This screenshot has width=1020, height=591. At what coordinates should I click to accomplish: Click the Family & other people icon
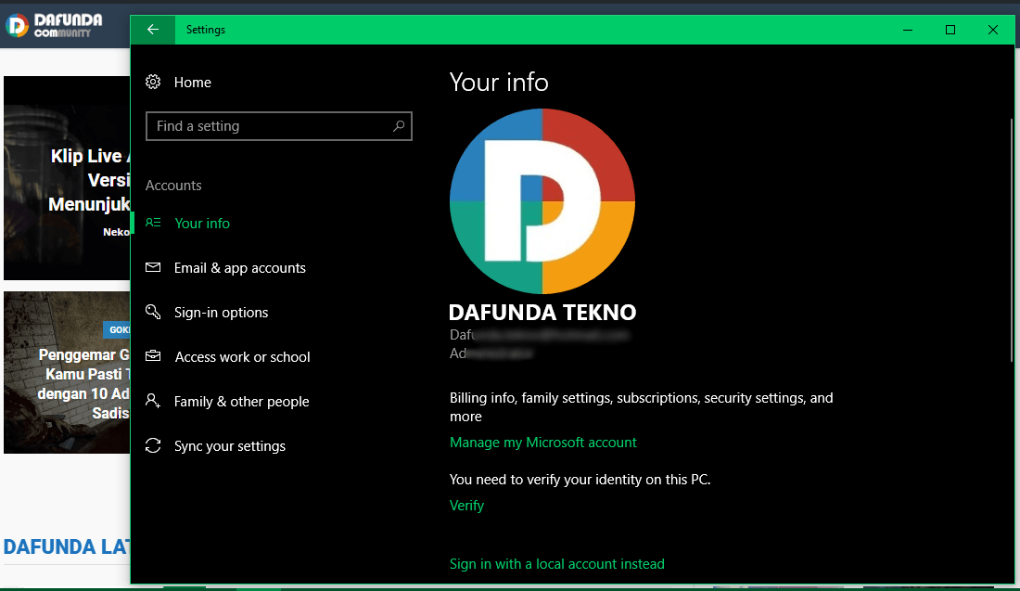pyautogui.click(x=154, y=402)
